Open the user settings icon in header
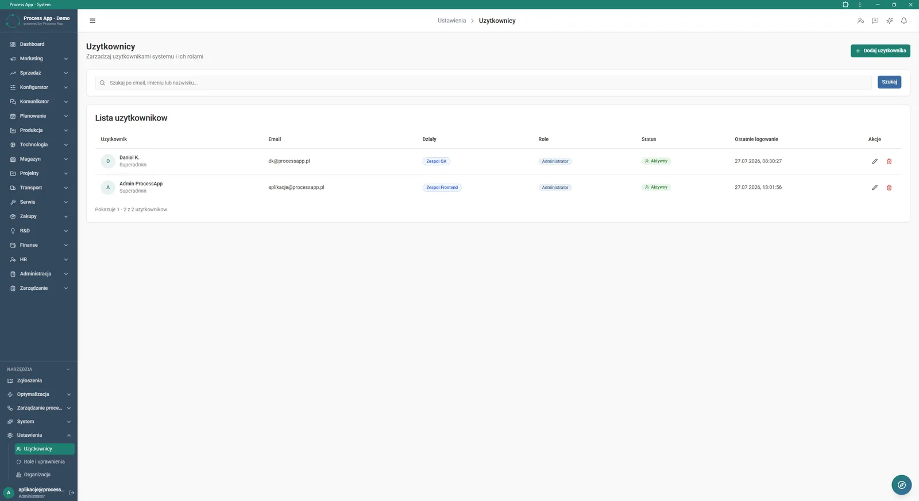919x501 pixels. tap(860, 21)
